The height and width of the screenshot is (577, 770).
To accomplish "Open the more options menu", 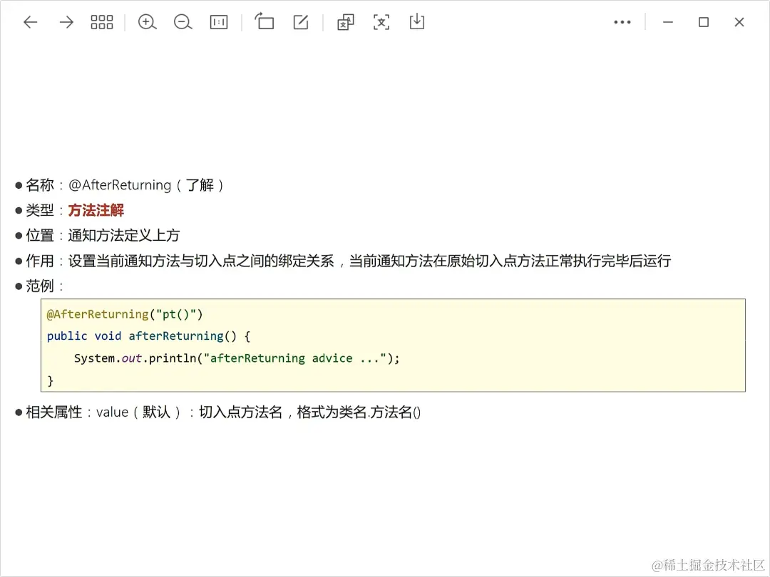I will tap(622, 22).
